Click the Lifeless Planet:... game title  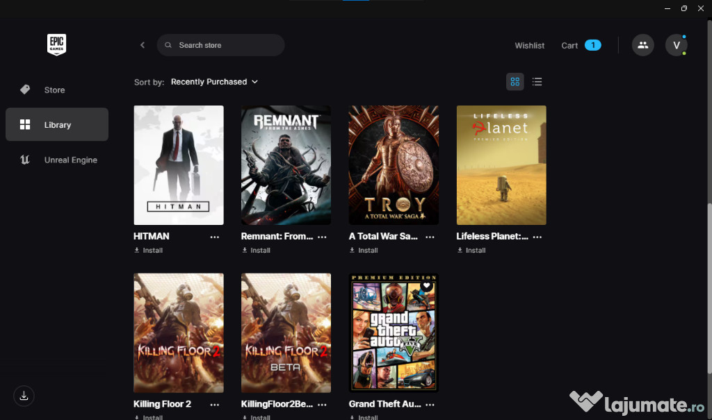pos(492,236)
